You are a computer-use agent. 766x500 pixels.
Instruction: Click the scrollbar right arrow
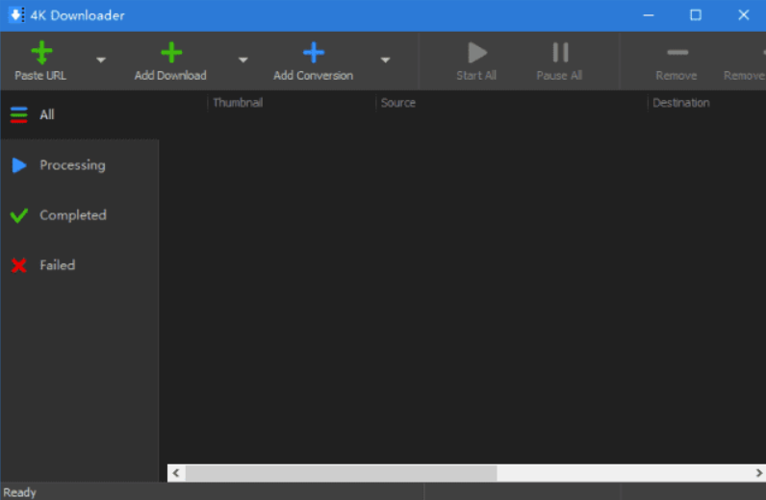756,473
